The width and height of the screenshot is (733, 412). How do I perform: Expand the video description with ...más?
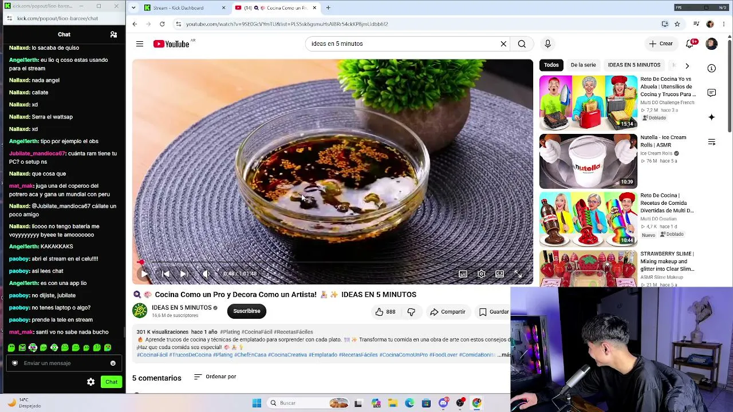[x=503, y=355]
